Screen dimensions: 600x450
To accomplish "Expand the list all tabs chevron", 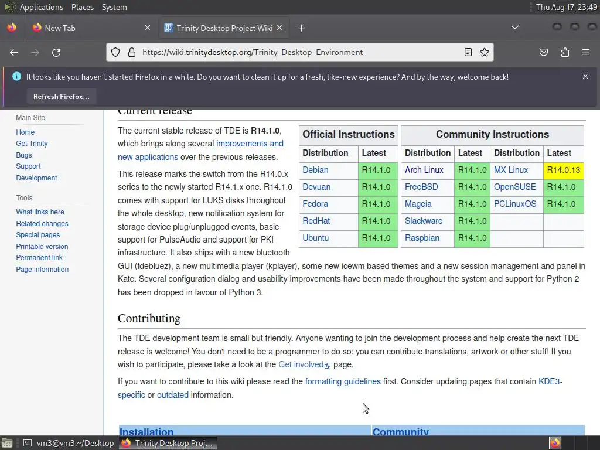I will 515,28.
